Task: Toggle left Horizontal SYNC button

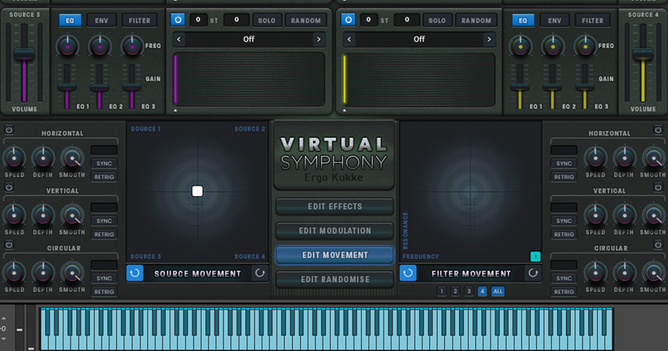Action: tap(104, 164)
